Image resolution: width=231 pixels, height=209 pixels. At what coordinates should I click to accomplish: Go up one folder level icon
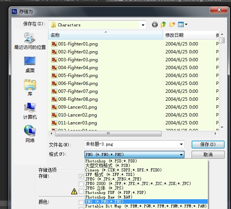163,24
